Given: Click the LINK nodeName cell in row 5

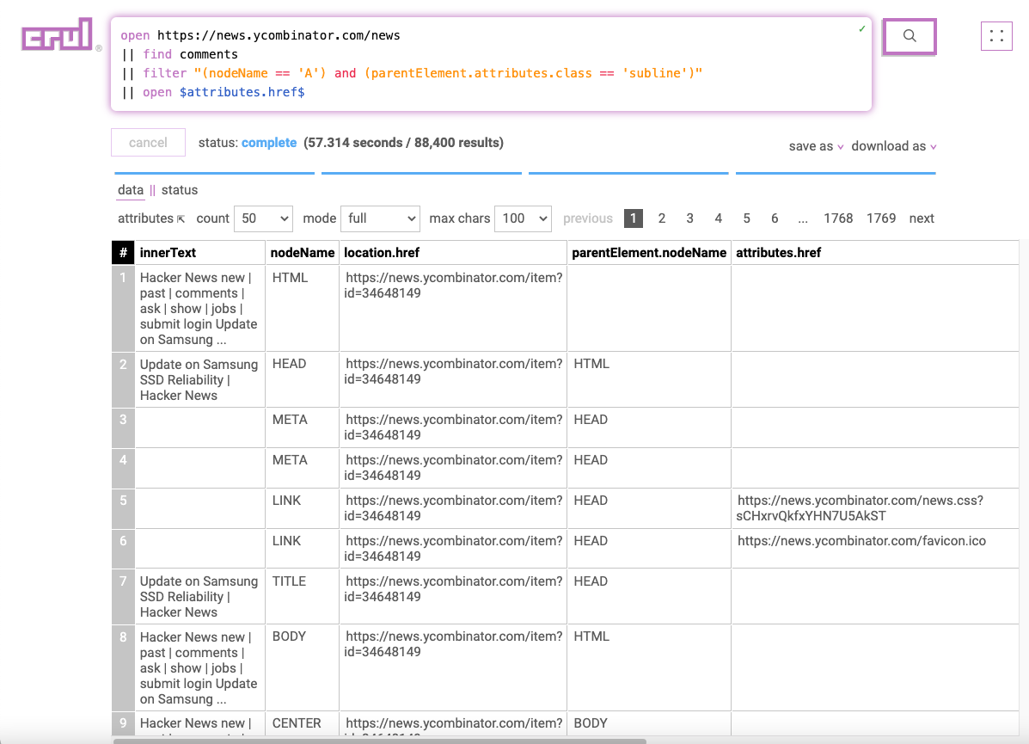Looking at the screenshot, I should pyautogui.click(x=303, y=508).
